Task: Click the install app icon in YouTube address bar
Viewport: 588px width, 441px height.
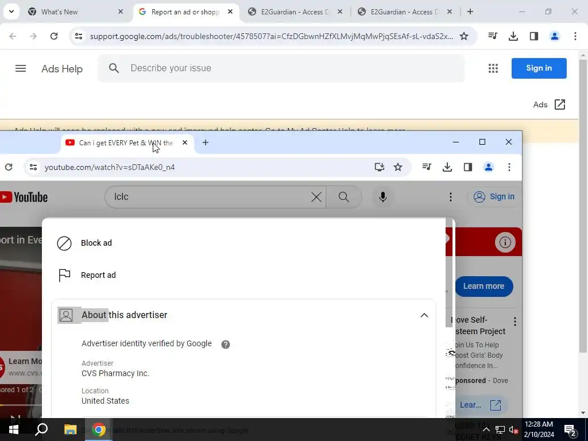Action: click(x=380, y=167)
